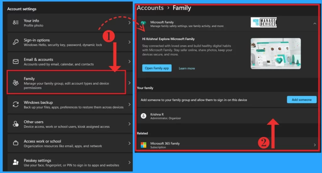The width and height of the screenshot is (322, 173).
Task: Click the Microsoft Family promo image
Action: (x=275, y=53)
